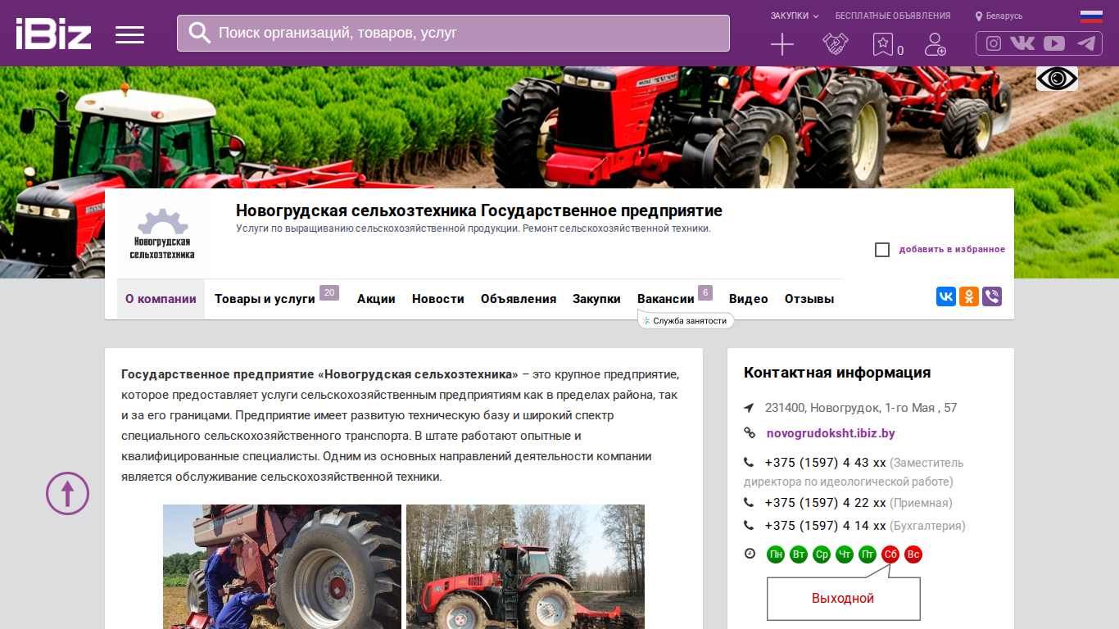Click the user account icon

pos(935,44)
